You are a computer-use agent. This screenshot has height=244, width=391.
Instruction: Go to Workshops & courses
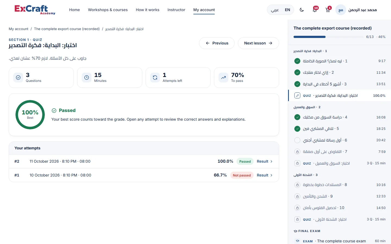point(108,10)
